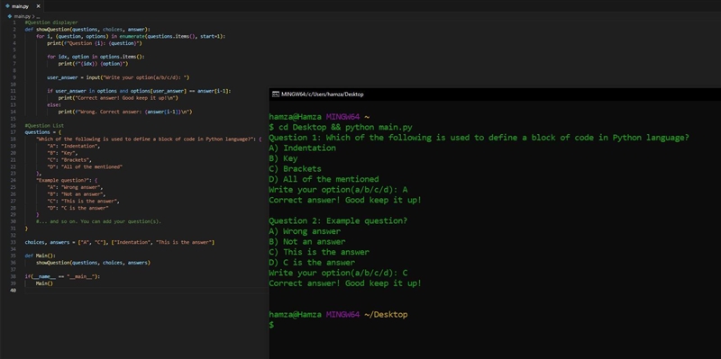Click line number 40 in the gutter
Screen dimensions: 721x359
coord(14,291)
